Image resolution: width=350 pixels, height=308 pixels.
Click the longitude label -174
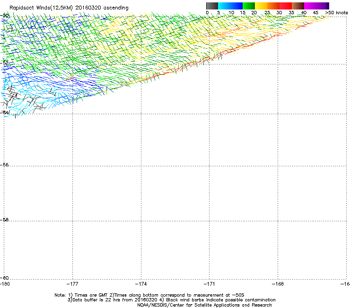(x=141, y=284)
